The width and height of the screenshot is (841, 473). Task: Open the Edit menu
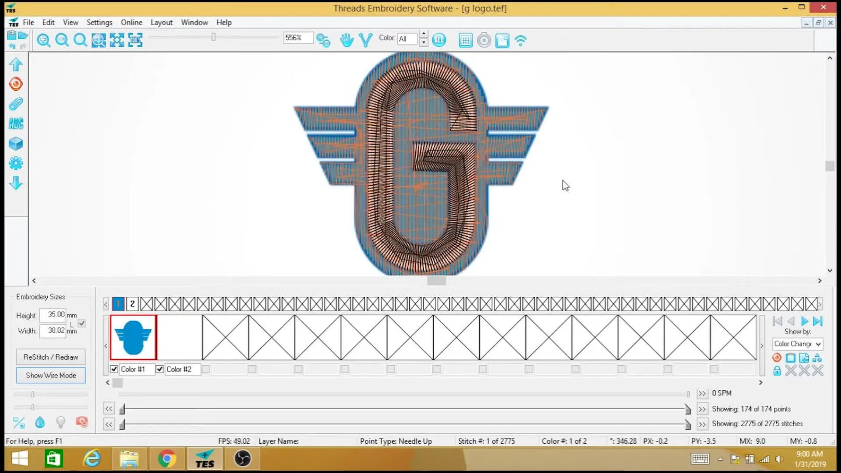click(x=48, y=22)
